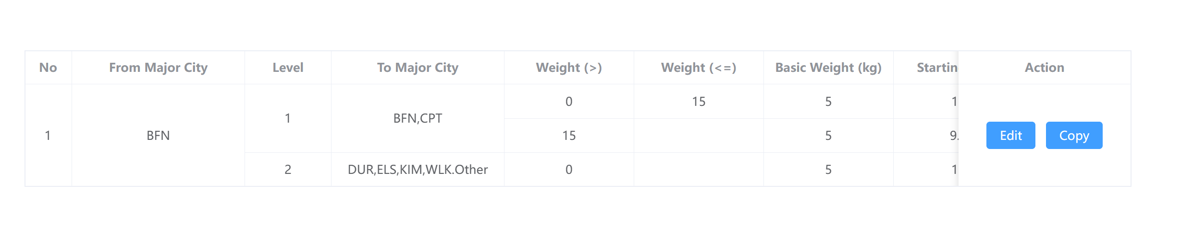Select the Weight (>) 15 cell
1181x229 pixels.
tap(569, 136)
